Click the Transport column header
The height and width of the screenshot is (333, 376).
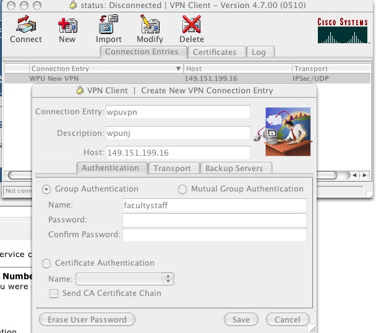tap(331, 69)
